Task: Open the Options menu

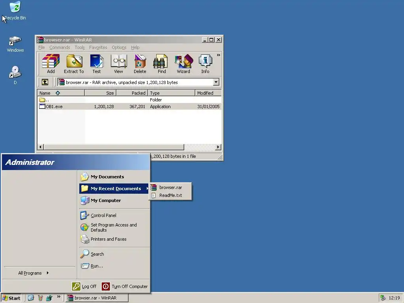Action: click(119, 47)
